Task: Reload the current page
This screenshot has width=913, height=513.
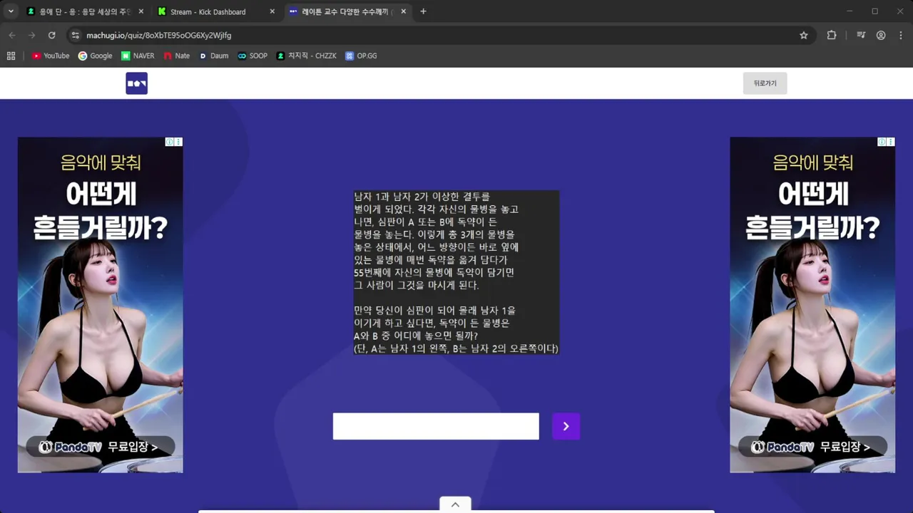Action: [x=51, y=35]
